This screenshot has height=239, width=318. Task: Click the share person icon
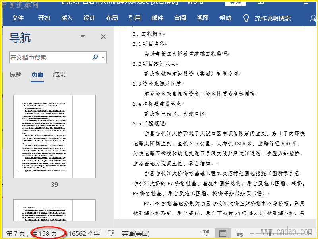tap(313, 18)
